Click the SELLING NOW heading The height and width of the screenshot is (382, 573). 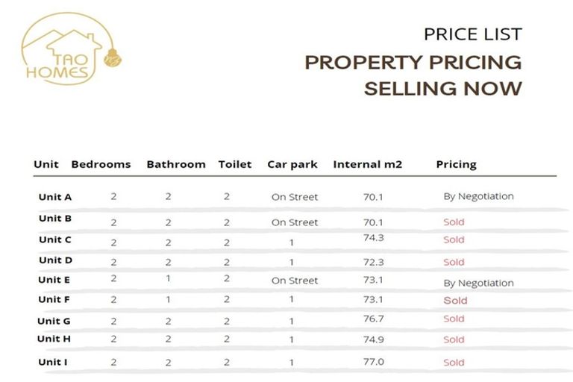442,88
